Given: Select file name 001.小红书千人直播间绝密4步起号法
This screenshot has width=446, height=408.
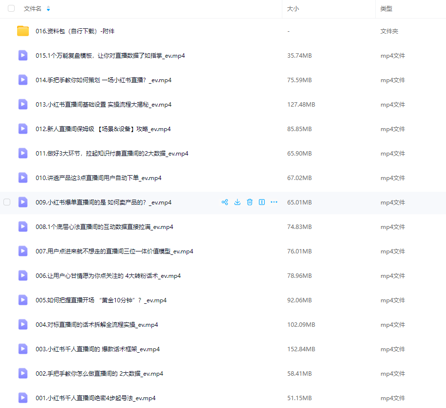Looking at the screenshot, I should coord(96,398).
